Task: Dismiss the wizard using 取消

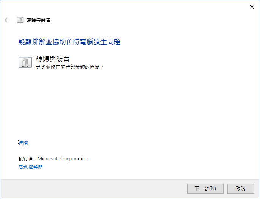Action: click(241, 188)
